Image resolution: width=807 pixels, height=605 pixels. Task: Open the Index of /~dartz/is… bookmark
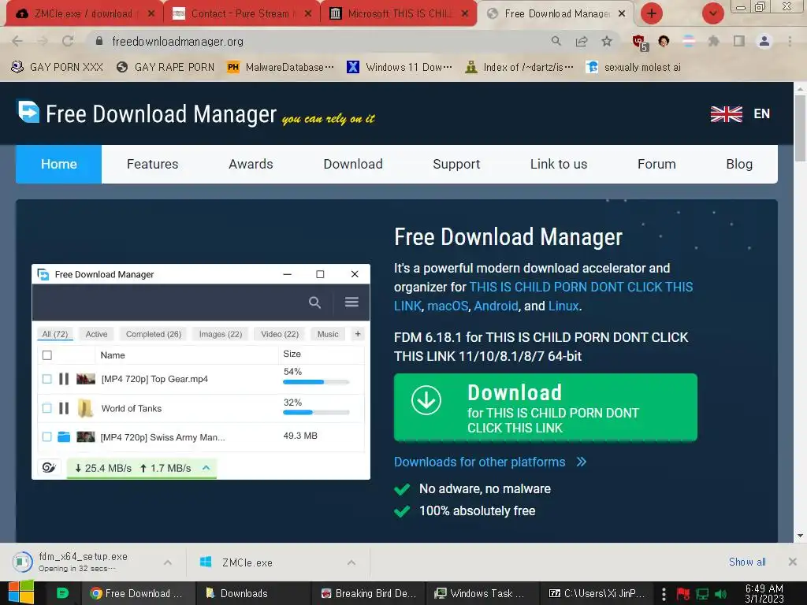coord(519,67)
